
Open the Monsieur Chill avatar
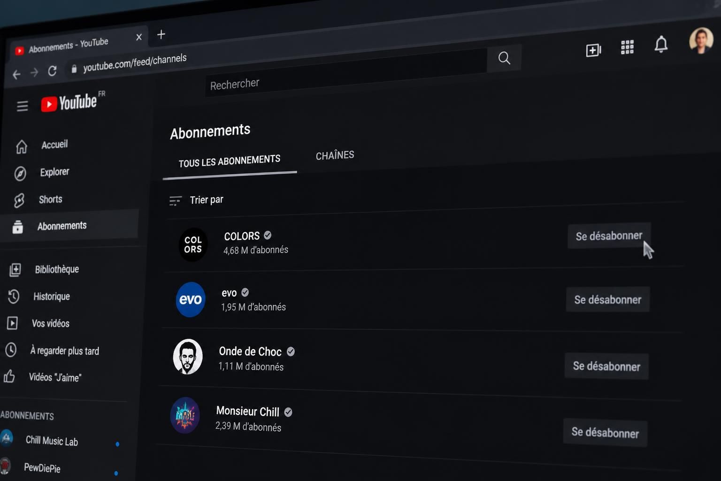tap(185, 415)
